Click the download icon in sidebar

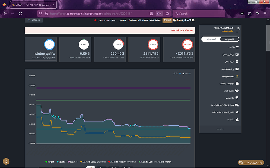pyautogui.click(x=237, y=119)
